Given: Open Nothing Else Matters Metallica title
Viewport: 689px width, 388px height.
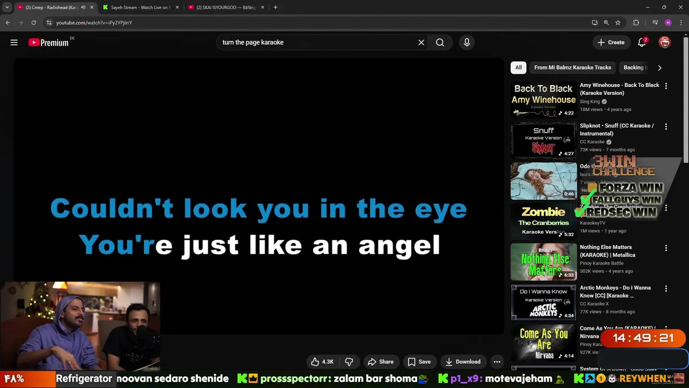Looking at the screenshot, I should 607,251.
